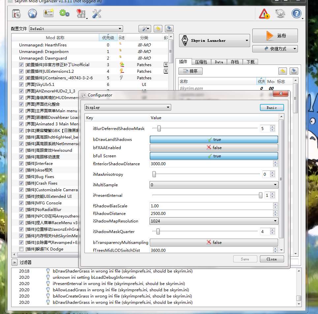Adjust the iPresentInterval slider handle
This screenshot has width=318, height=314.
pyautogui.click(x=260, y=195)
